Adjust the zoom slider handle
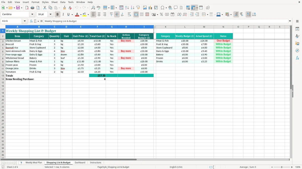This screenshot has height=169, width=302. [x=282, y=167]
